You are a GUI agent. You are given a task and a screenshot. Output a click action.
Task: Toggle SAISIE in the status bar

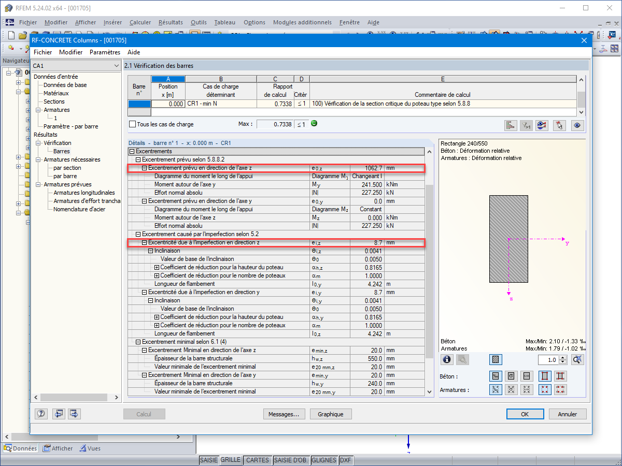pyautogui.click(x=209, y=460)
